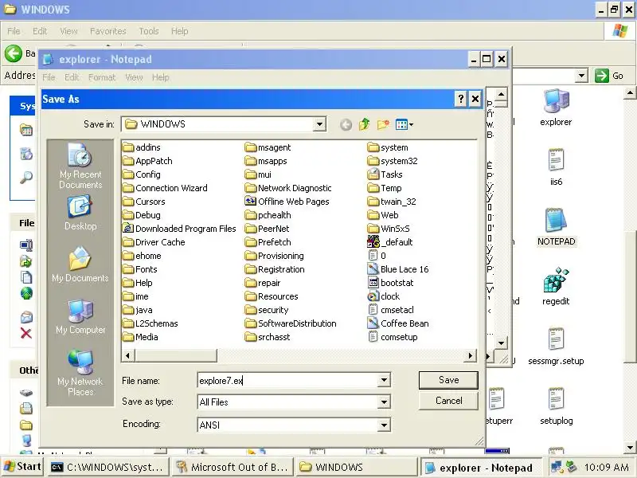Expand Address bar dropdown in WINDOWS window

tap(582, 76)
